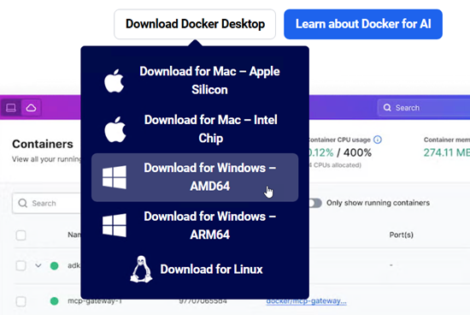Screen dimensions: 470x315
Task: Open Learn about Docker for AI
Action: coord(363,24)
